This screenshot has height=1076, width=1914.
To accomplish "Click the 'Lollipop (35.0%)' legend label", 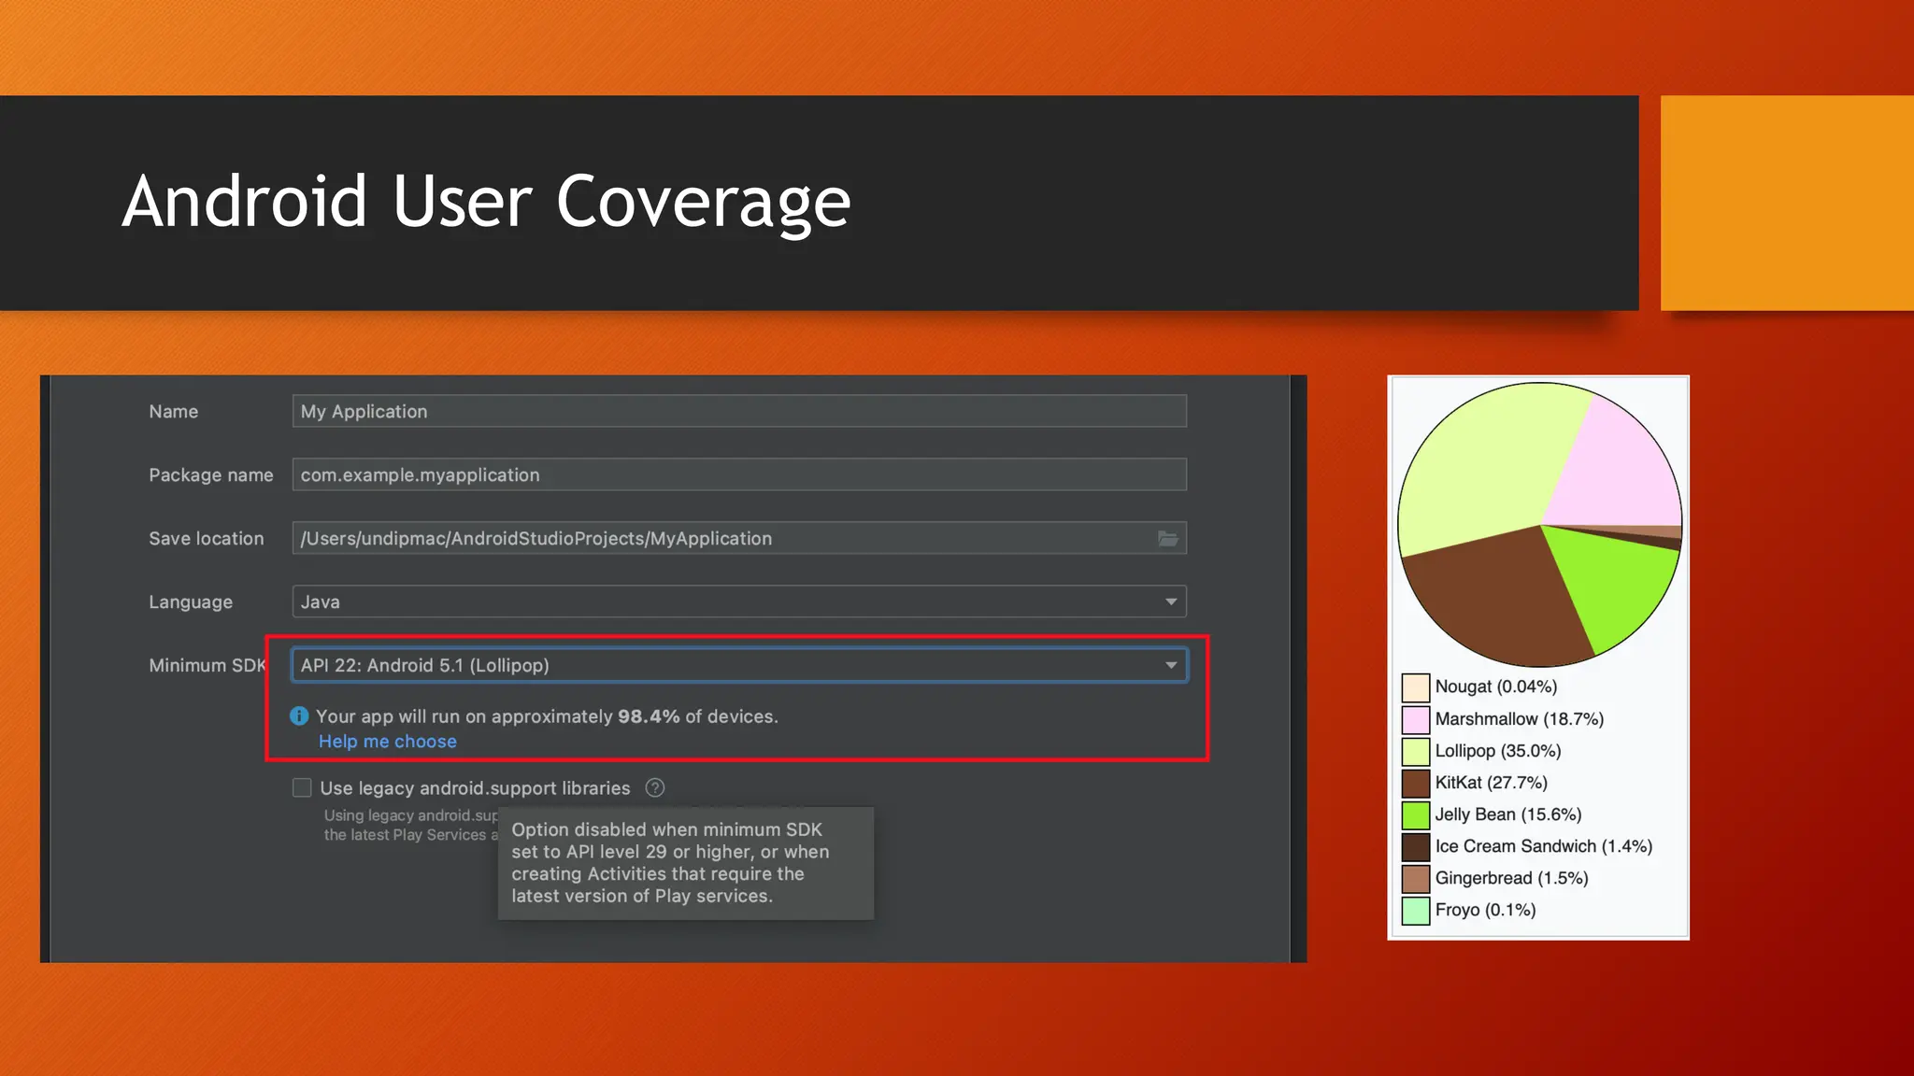I will pyautogui.click(x=1498, y=751).
